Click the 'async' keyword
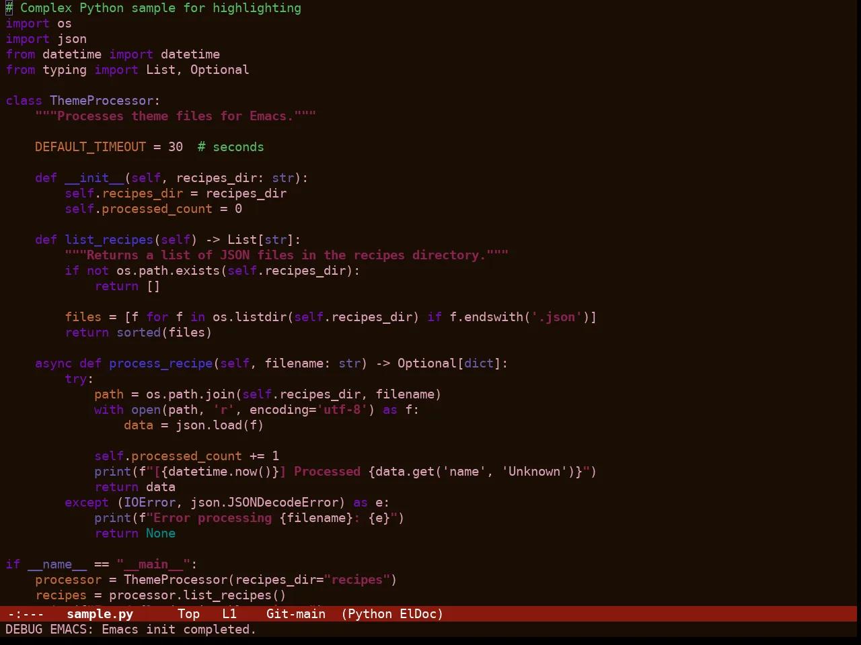 (x=53, y=363)
